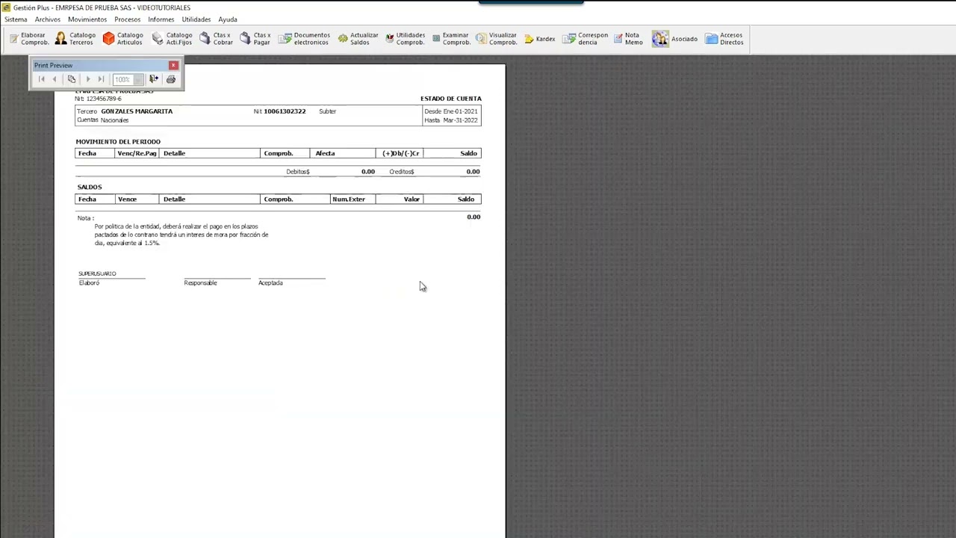Screen dimensions: 956x538
Task: Open the 100% zoom dropdown
Action: tap(139, 79)
